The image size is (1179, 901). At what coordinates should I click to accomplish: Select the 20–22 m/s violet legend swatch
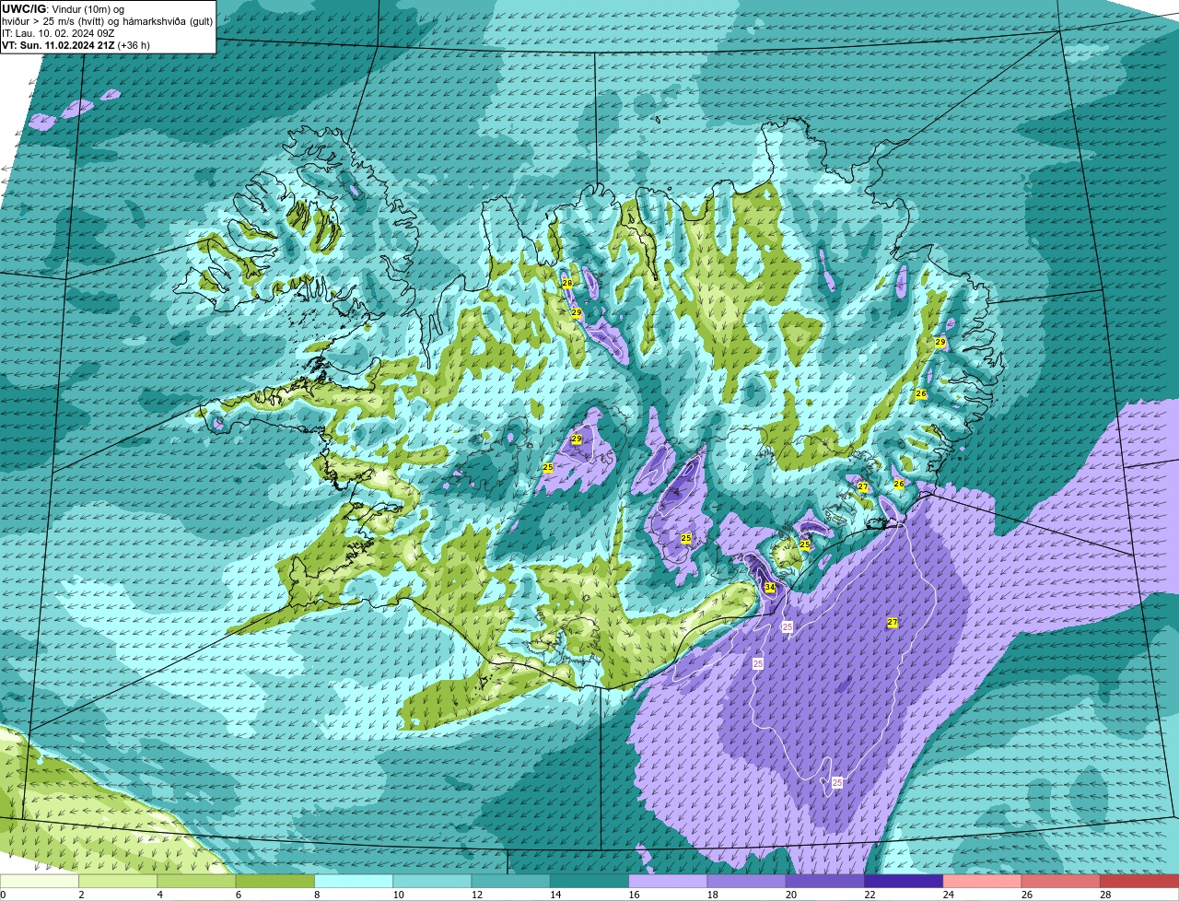(x=825, y=882)
